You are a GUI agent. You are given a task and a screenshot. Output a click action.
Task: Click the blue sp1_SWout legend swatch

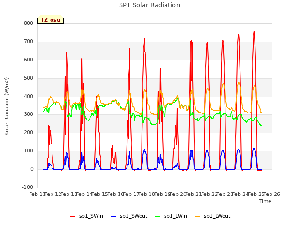click(x=113, y=217)
